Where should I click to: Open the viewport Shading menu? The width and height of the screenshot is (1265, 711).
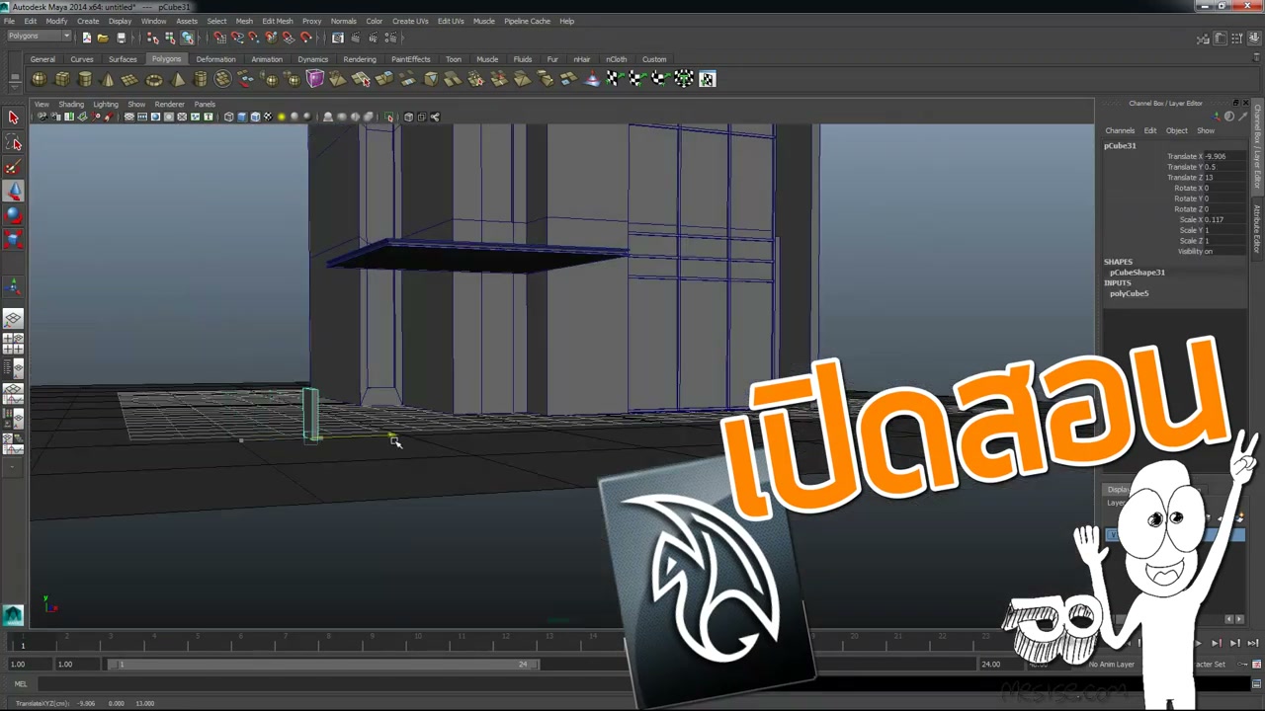point(71,104)
